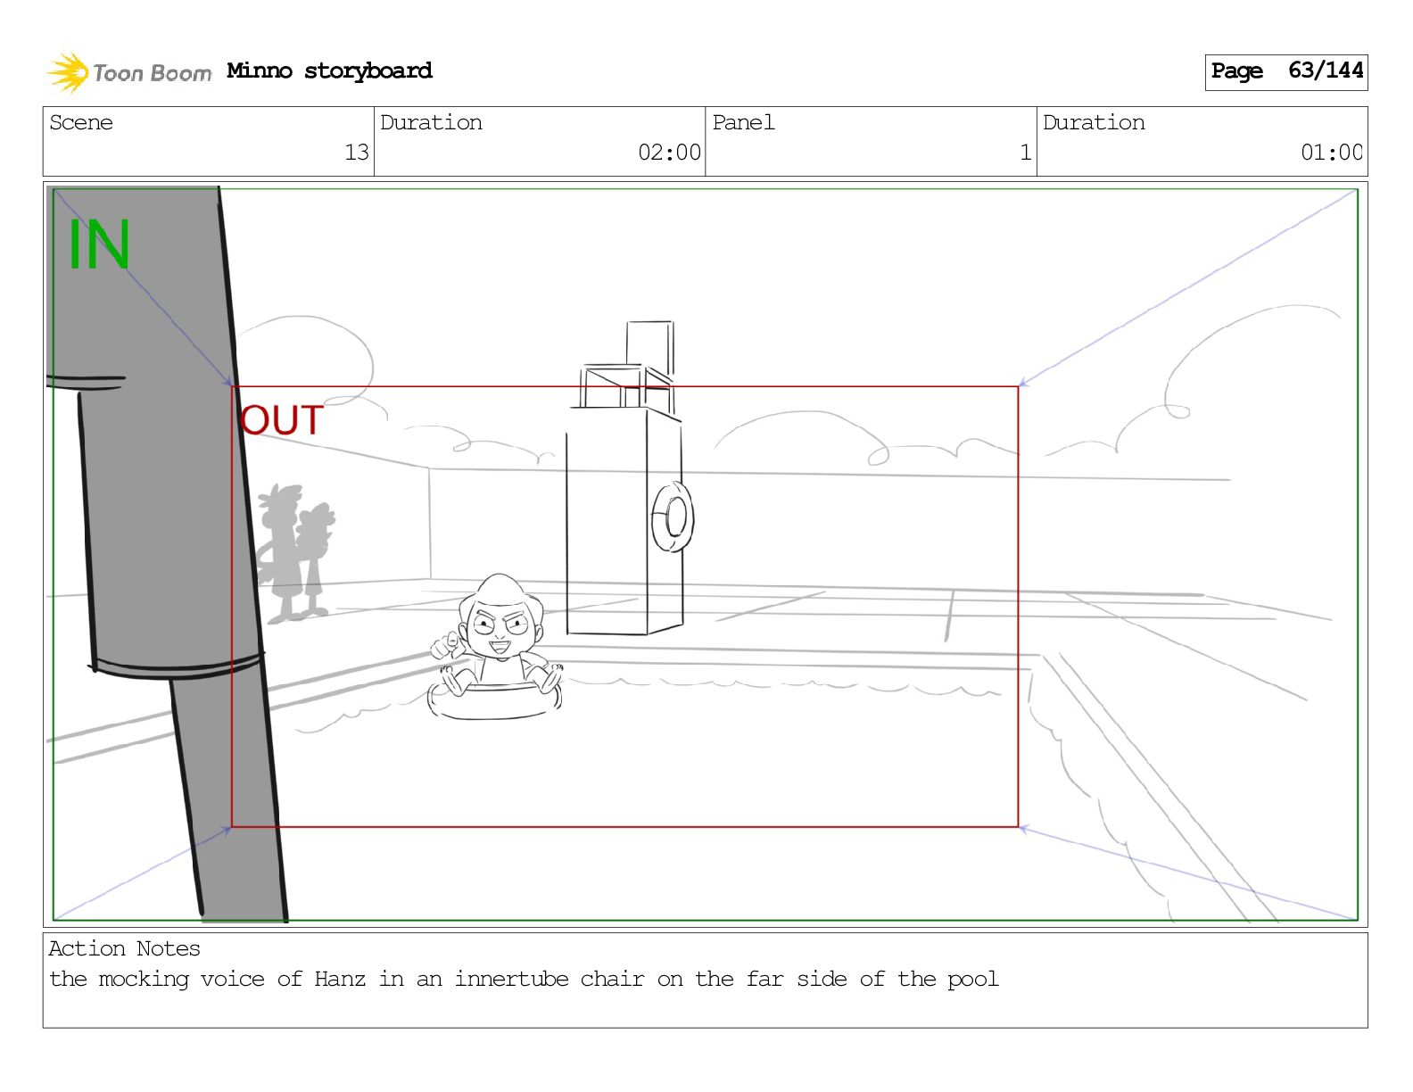This screenshot has width=1413, height=1092.
Task: Click the 'Scene' header label
Action: tap(81, 122)
